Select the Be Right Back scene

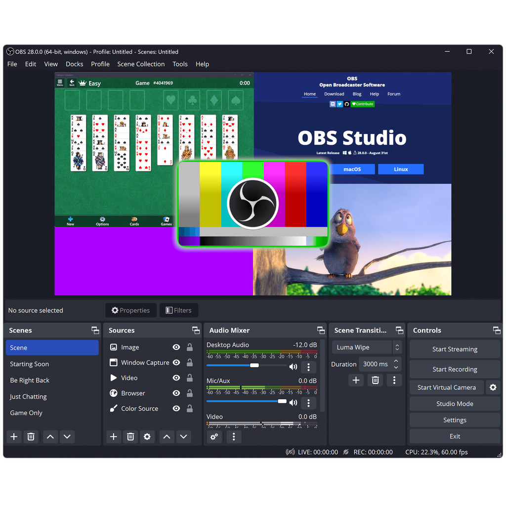click(52, 380)
